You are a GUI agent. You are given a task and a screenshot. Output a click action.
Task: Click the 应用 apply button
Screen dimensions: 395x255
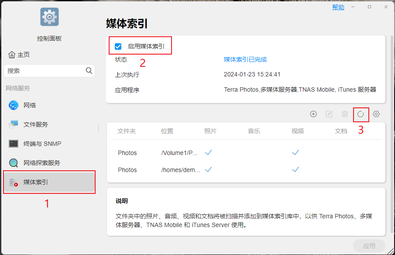click(x=369, y=246)
